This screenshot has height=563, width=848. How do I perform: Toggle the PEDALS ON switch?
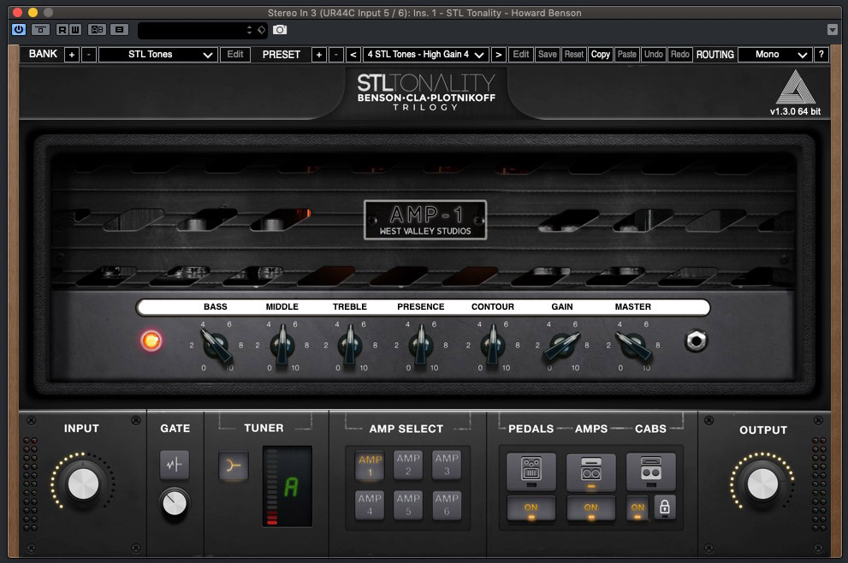click(531, 508)
